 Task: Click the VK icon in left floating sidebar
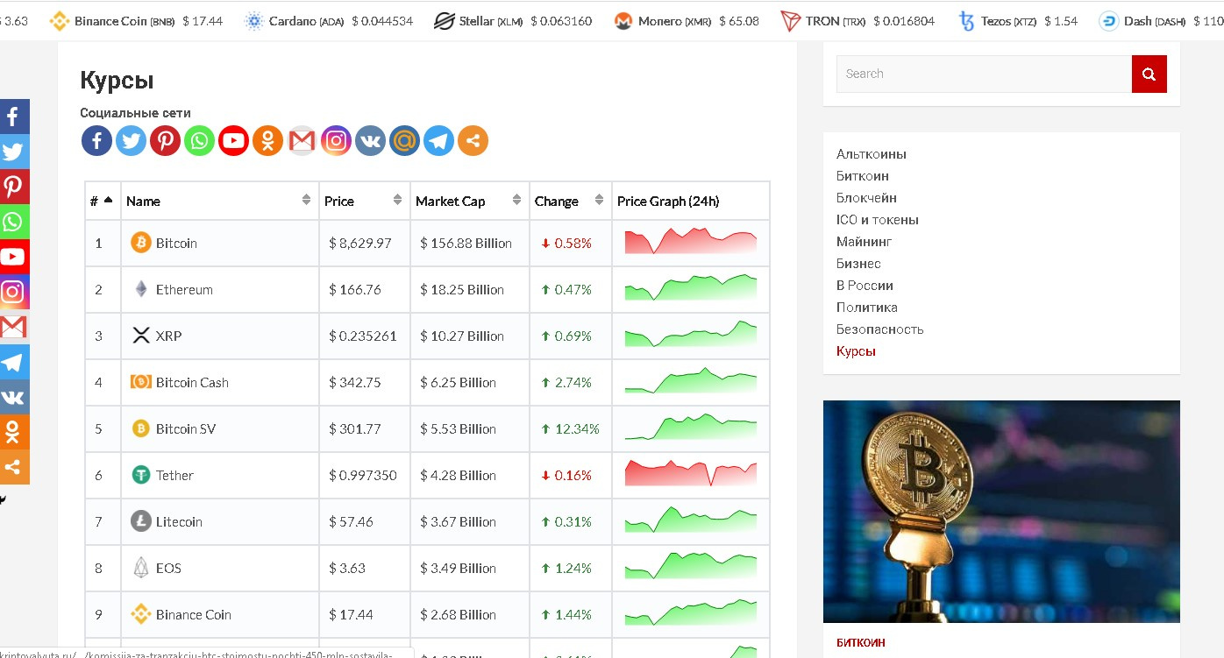(14, 397)
